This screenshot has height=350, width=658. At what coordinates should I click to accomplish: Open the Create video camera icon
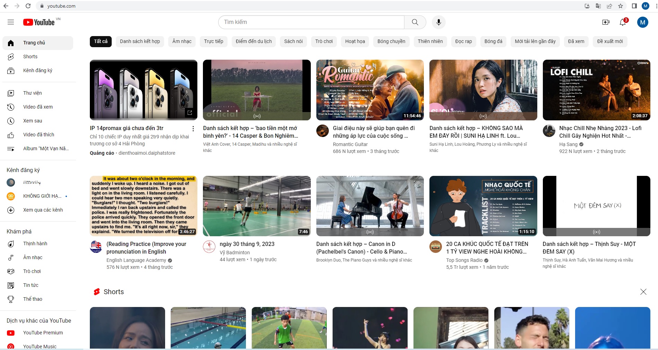[x=606, y=22]
